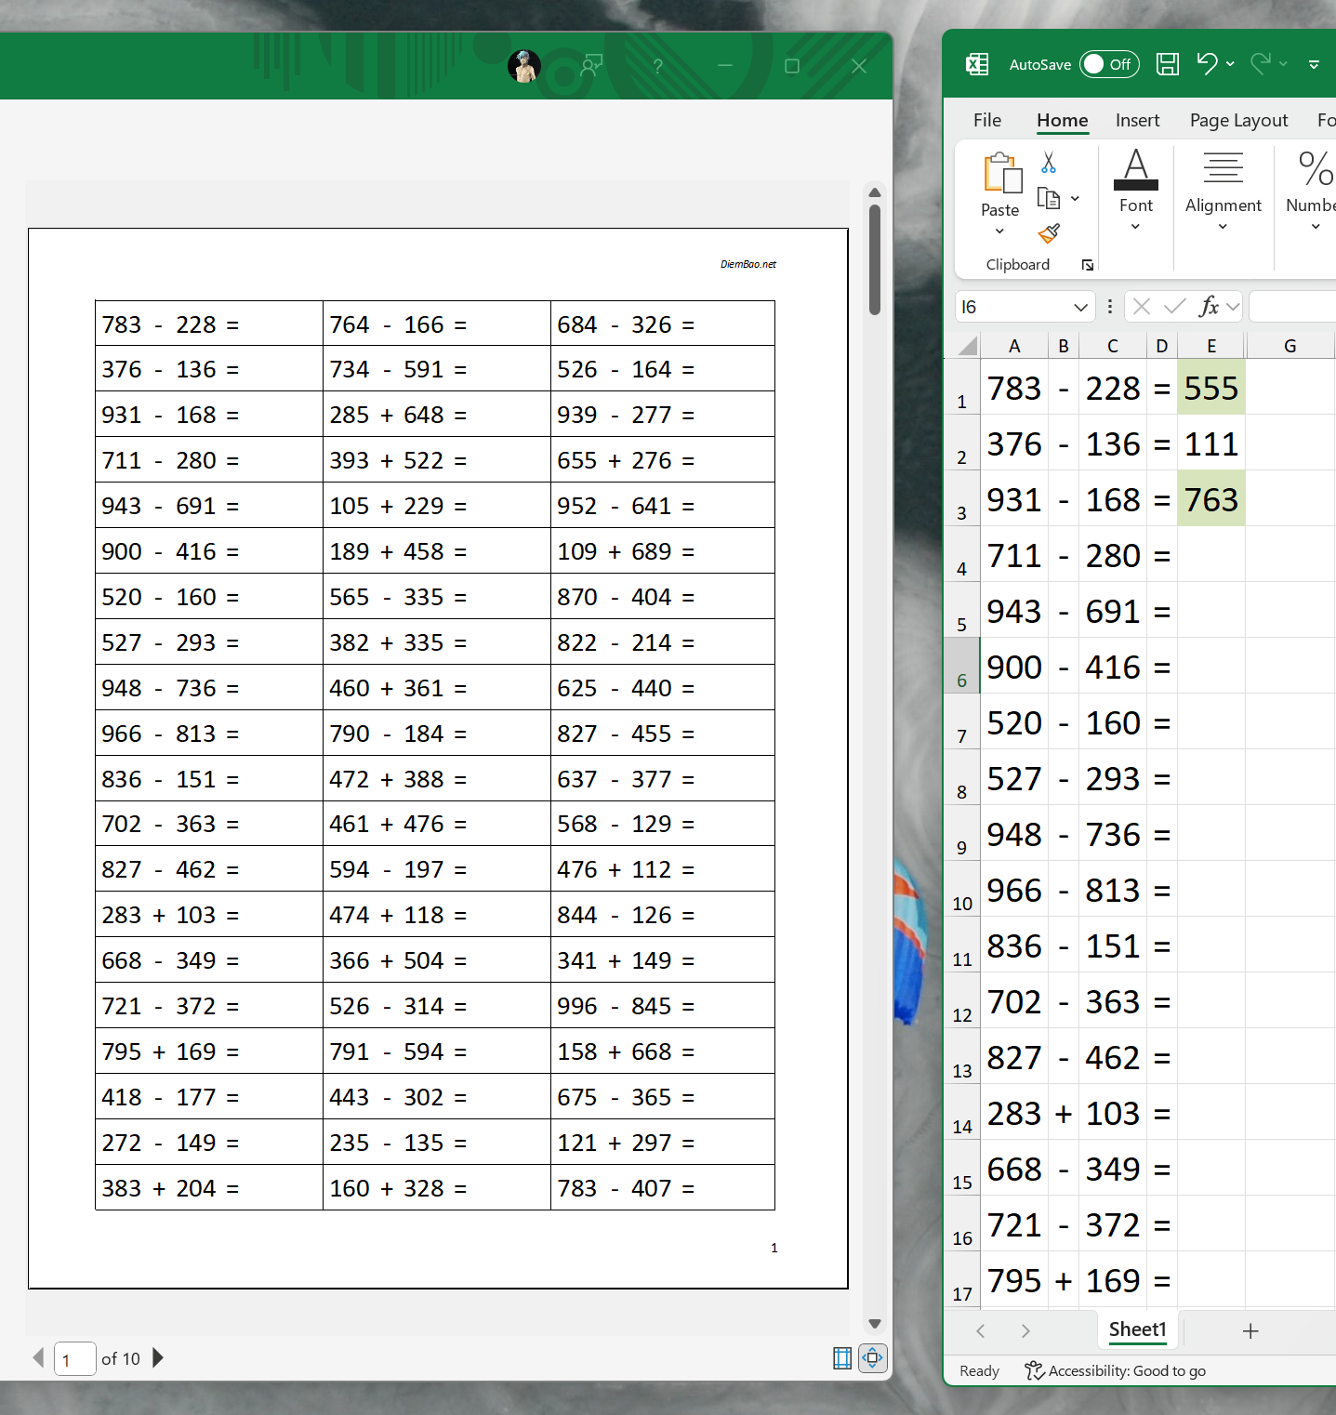Click the Undo arrow in Excel
1336x1415 pixels.
click(1207, 63)
